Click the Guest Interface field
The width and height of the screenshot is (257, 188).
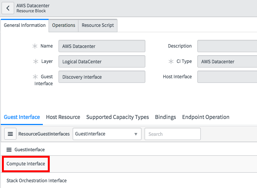[x=102, y=77]
